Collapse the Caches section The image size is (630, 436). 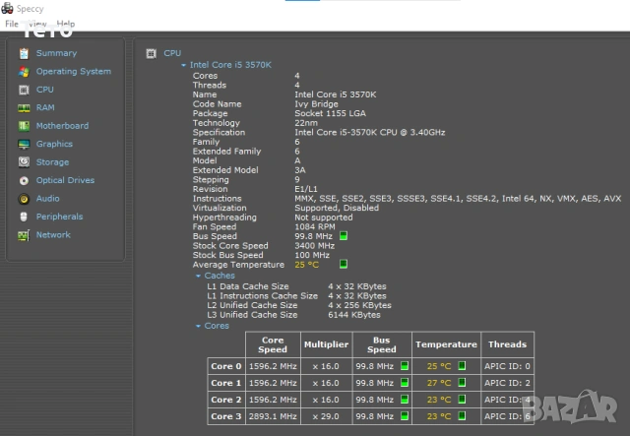(198, 276)
